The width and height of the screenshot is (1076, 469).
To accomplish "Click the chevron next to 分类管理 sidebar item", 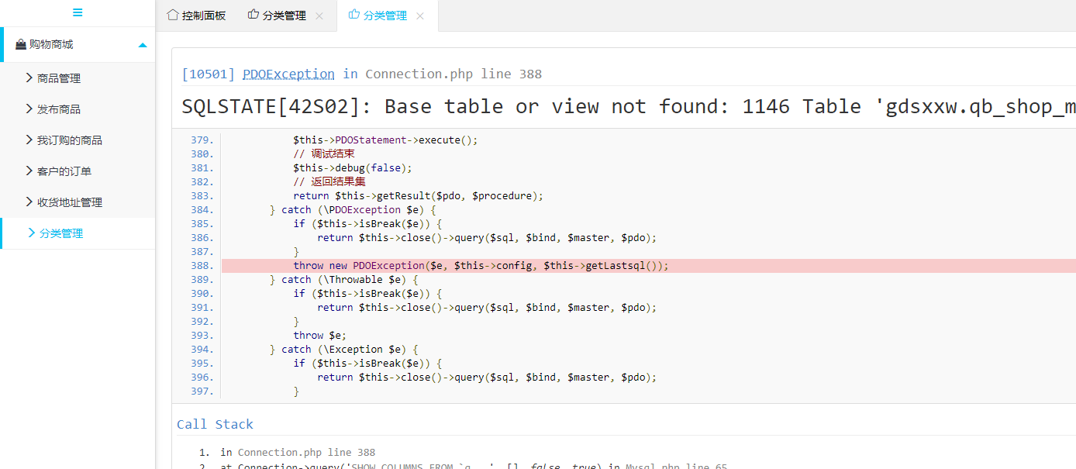I will (x=32, y=233).
